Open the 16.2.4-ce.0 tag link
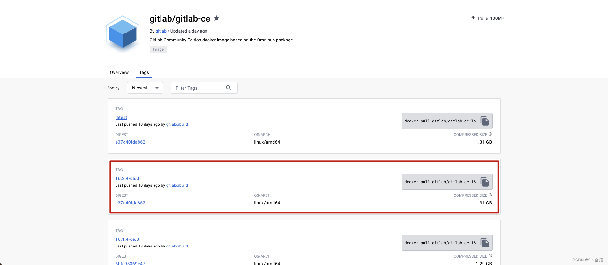The height and width of the screenshot is (265, 608). click(x=127, y=178)
